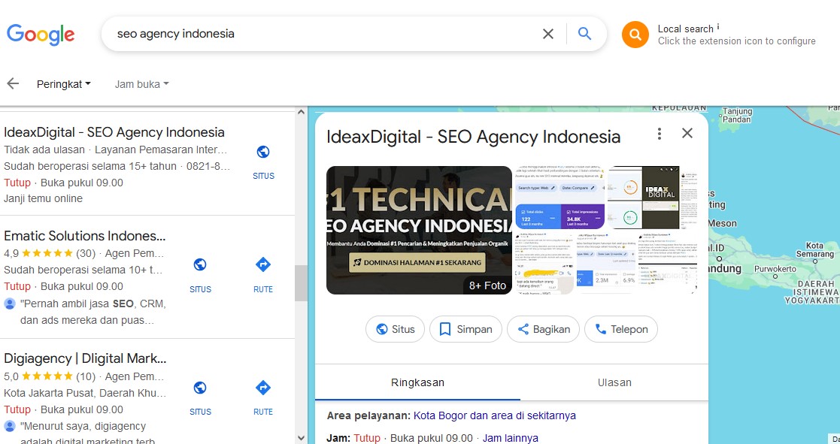Click the Simpan button
The height and width of the screenshot is (444, 840).
click(x=465, y=329)
